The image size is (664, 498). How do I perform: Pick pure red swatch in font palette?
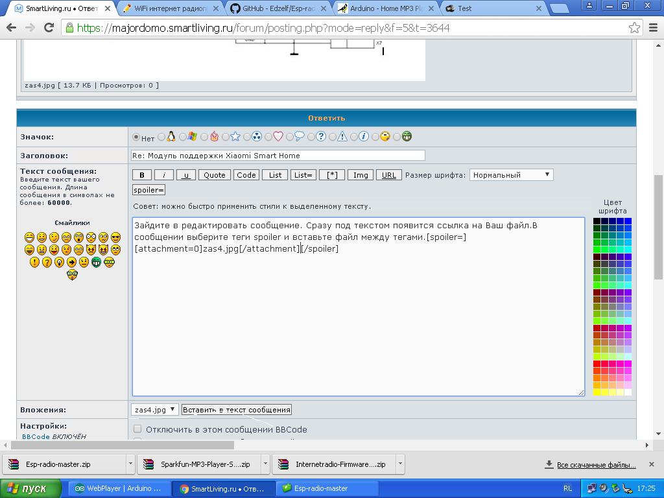[x=597, y=363]
